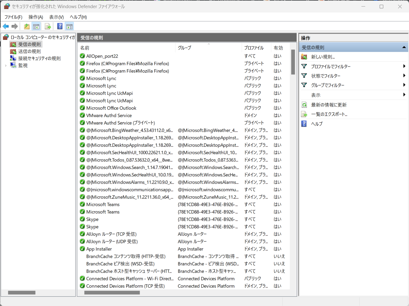Click the back arrow toolbar icon
The height and width of the screenshot is (306, 409).
tap(6, 27)
